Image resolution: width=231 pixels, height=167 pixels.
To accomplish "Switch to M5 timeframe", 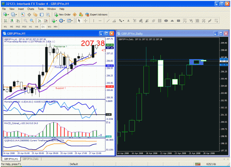I will (x=11, y=27).
